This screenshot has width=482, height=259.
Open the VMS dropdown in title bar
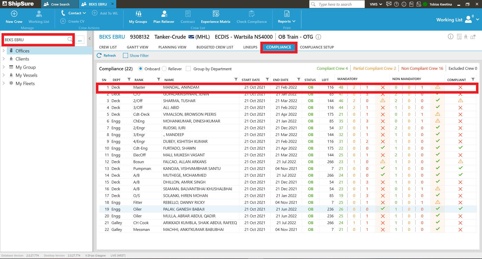click(376, 4)
